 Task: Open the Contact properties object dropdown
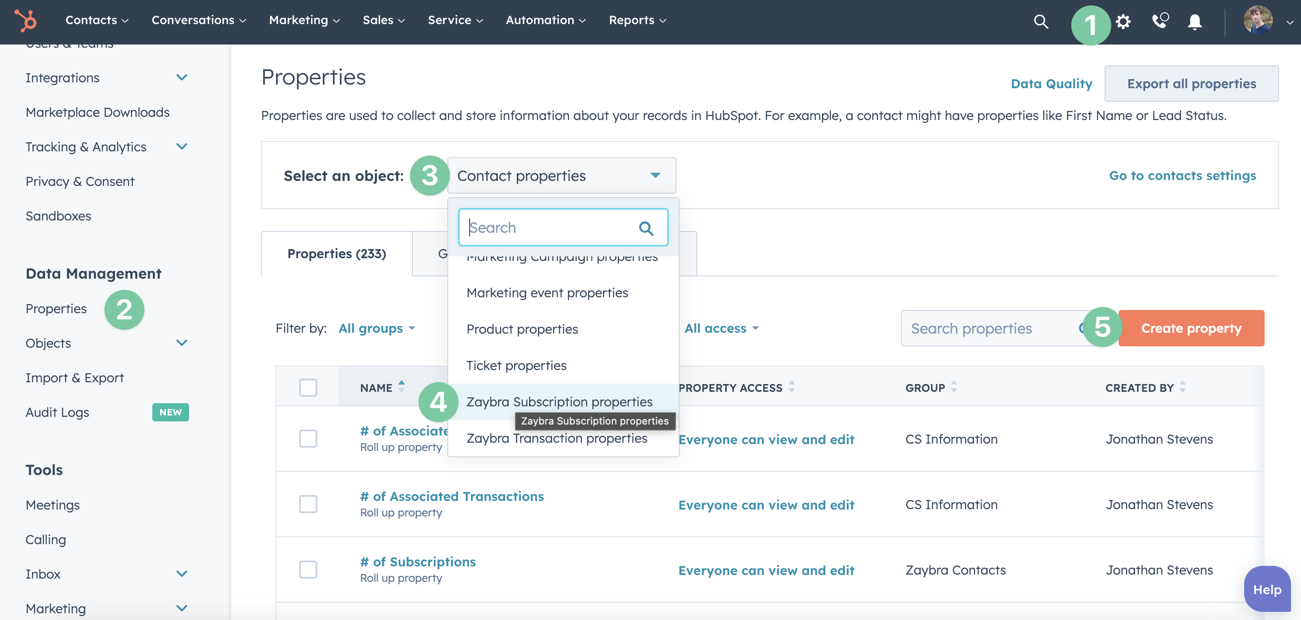[561, 176]
